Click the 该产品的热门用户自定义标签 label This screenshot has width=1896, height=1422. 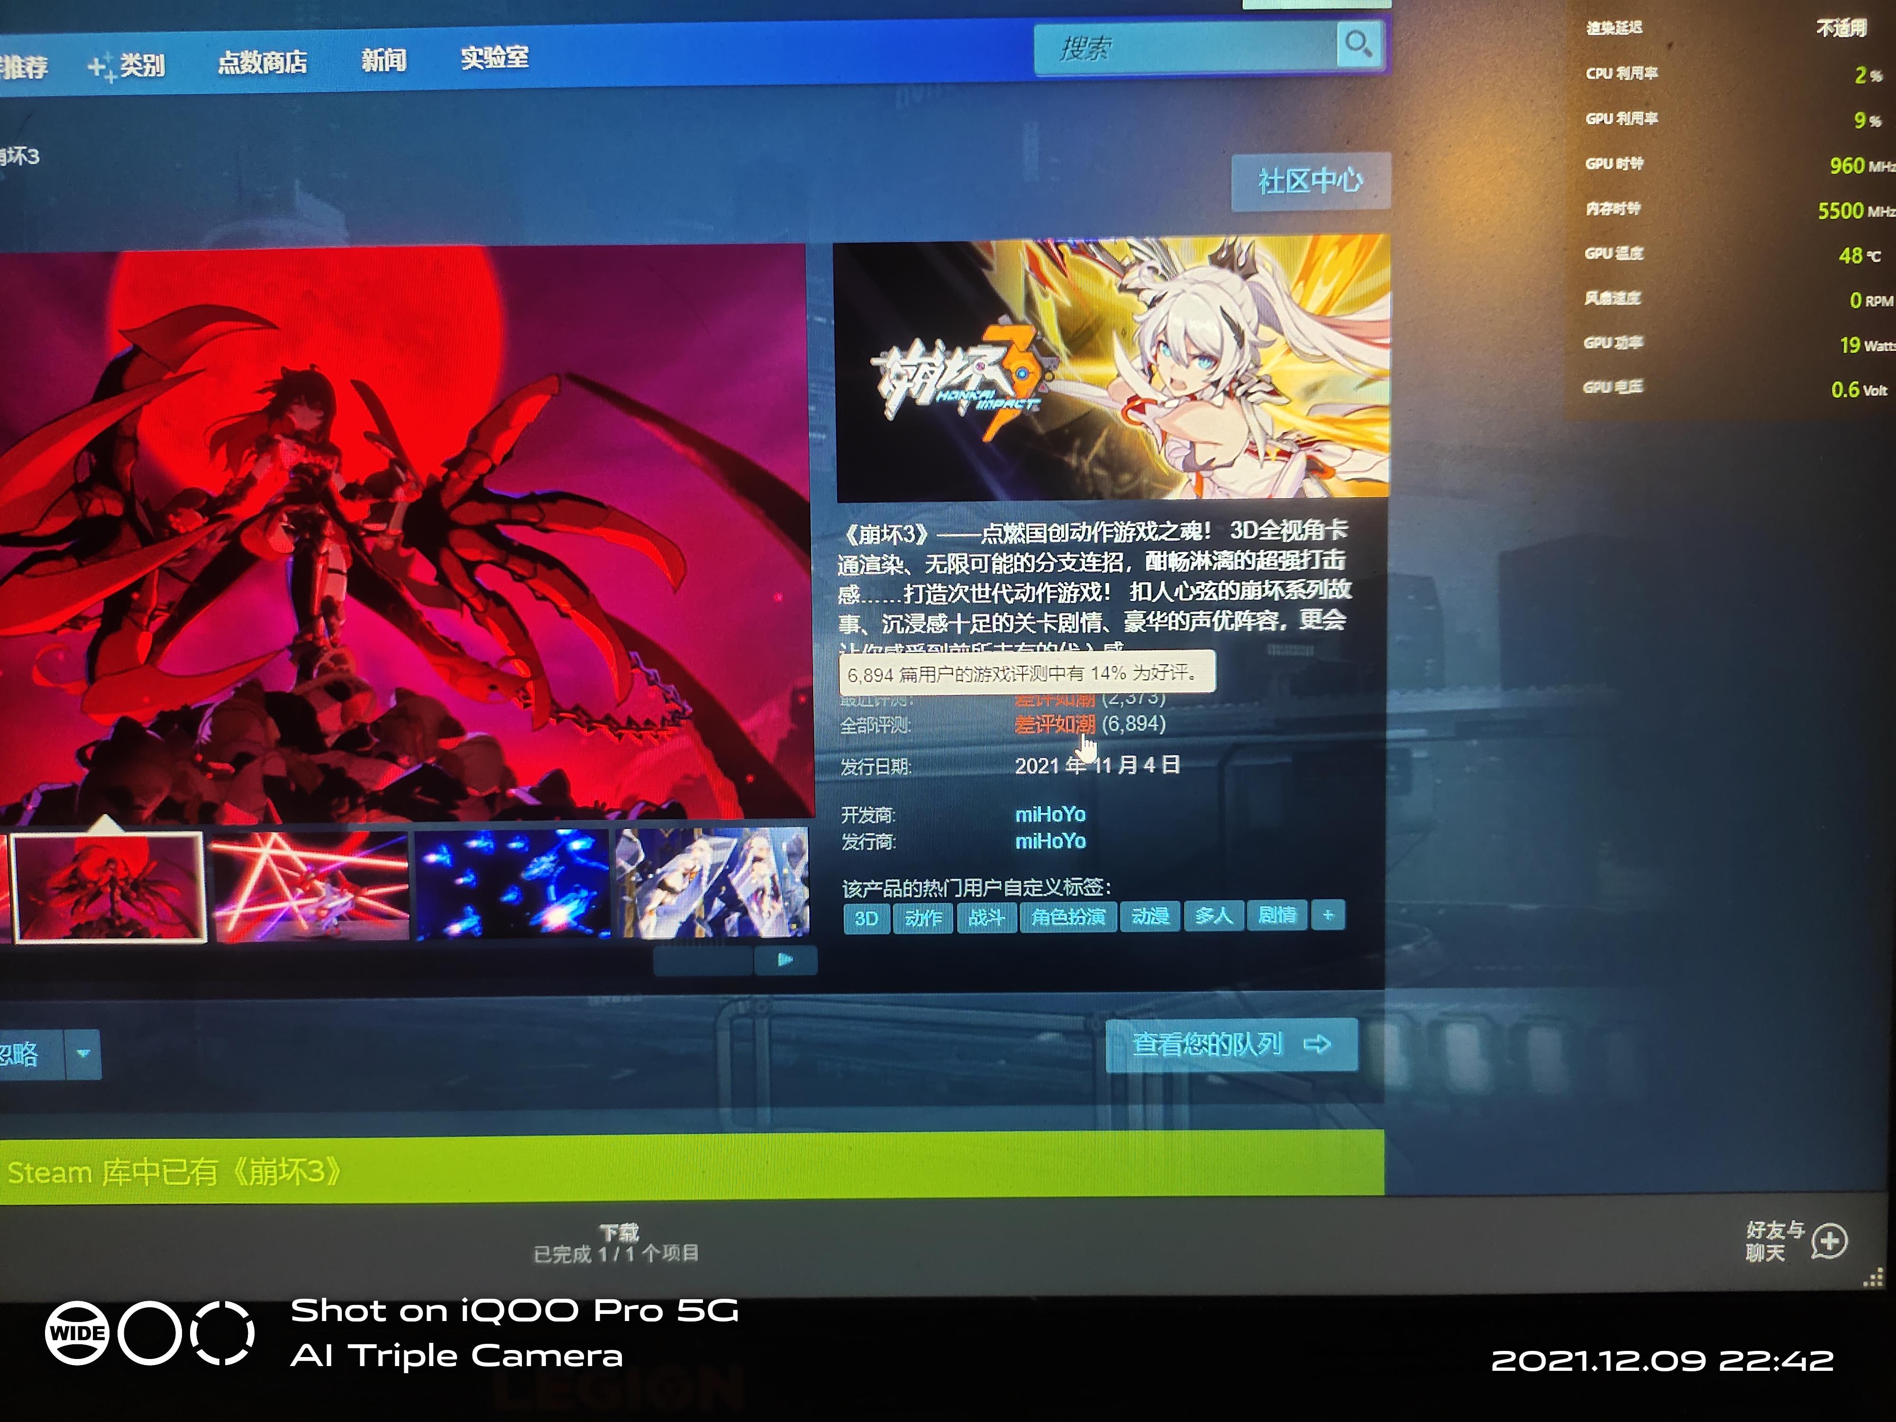click(x=976, y=887)
